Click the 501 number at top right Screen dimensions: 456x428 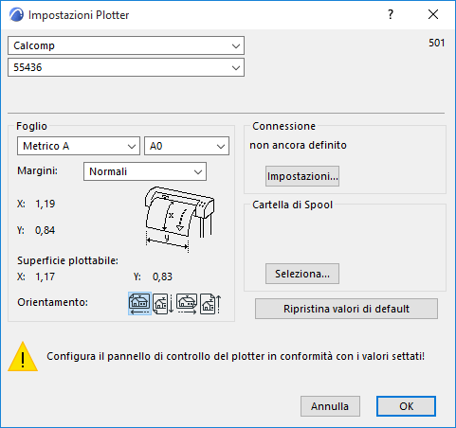(437, 43)
